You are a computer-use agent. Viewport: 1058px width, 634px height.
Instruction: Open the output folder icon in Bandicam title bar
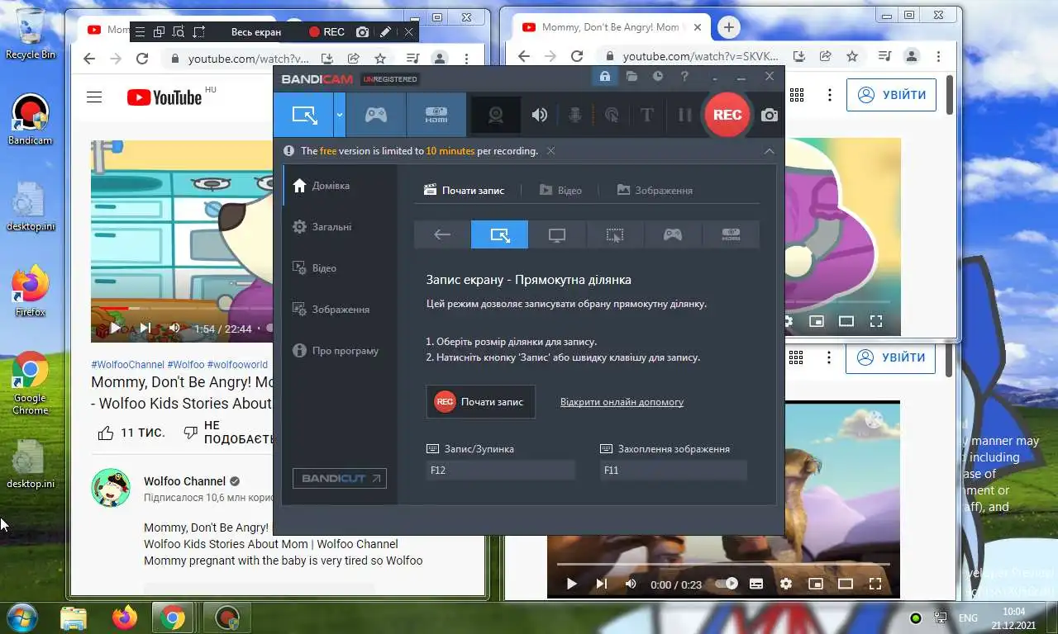[x=631, y=77]
